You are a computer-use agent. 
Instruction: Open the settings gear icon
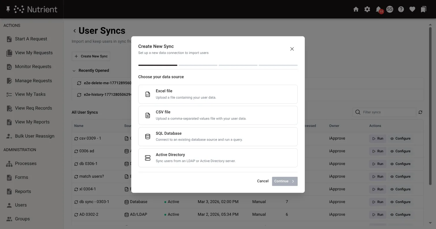[367, 9]
